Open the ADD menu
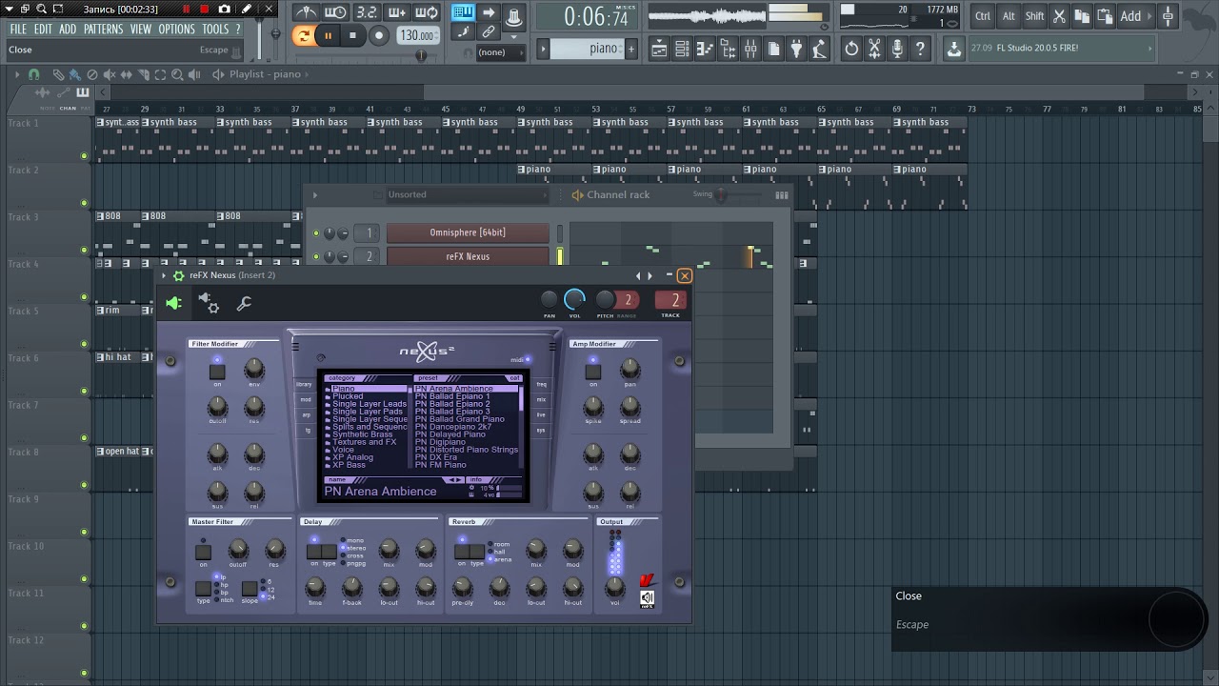1219x686 pixels. coord(68,30)
